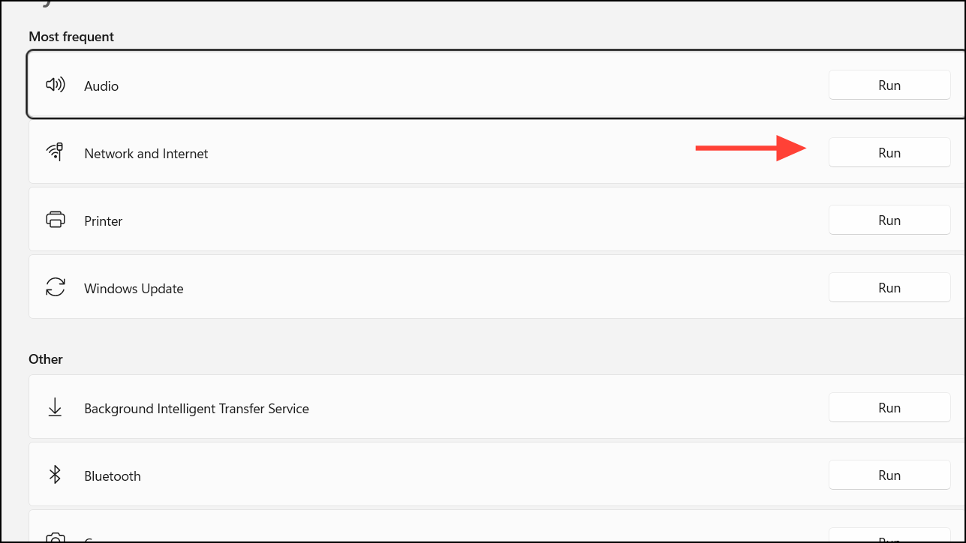
Task: Click the Network and Internet Wi-Fi icon
Action: click(x=55, y=153)
